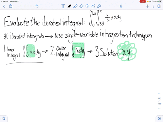Add new page with plus icon
This screenshot has height=122, width=163.
click(x=147, y=6)
